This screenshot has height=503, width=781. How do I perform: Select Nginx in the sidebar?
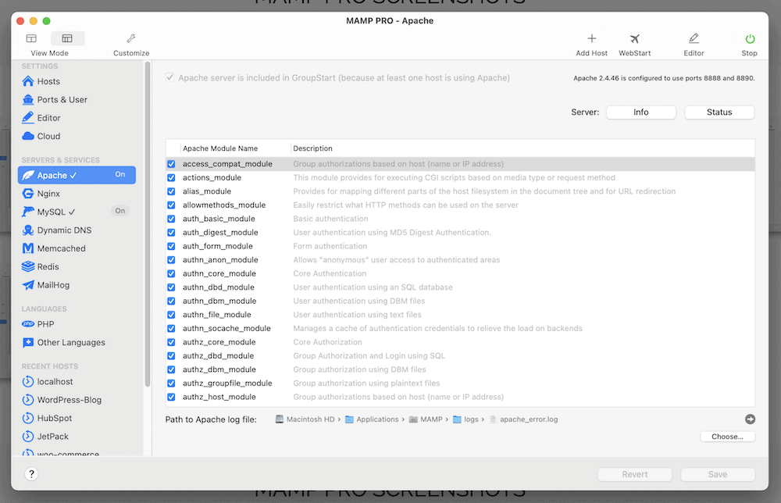pyautogui.click(x=48, y=193)
